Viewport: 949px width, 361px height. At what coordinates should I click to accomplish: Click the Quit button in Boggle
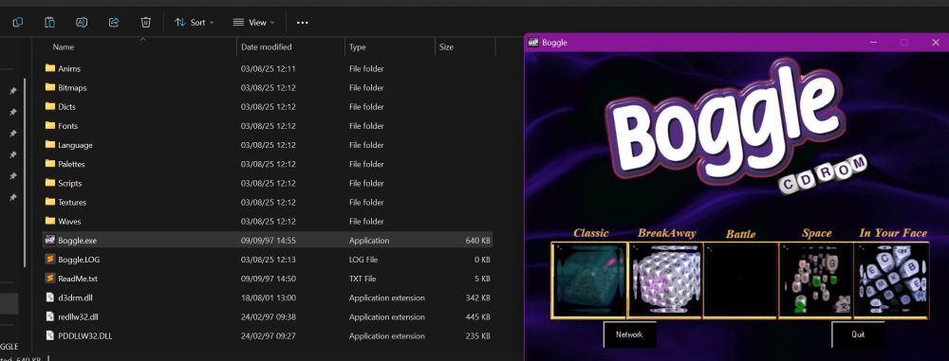[858, 334]
